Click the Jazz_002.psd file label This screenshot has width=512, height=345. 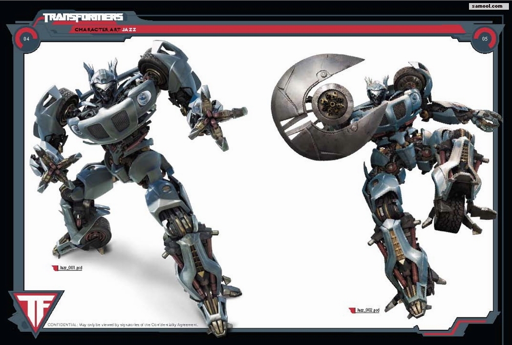(x=368, y=310)
